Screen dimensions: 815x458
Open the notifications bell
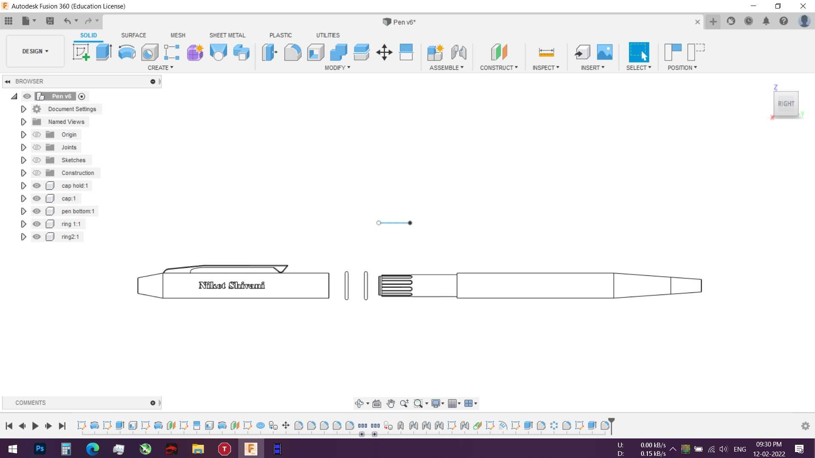click(766, 21)
